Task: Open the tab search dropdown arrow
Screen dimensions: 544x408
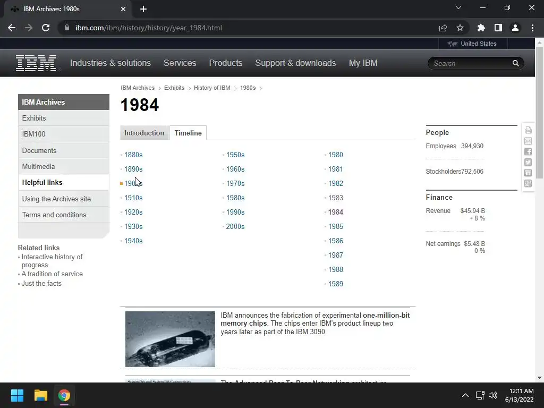Action: (x=458, y=7)
